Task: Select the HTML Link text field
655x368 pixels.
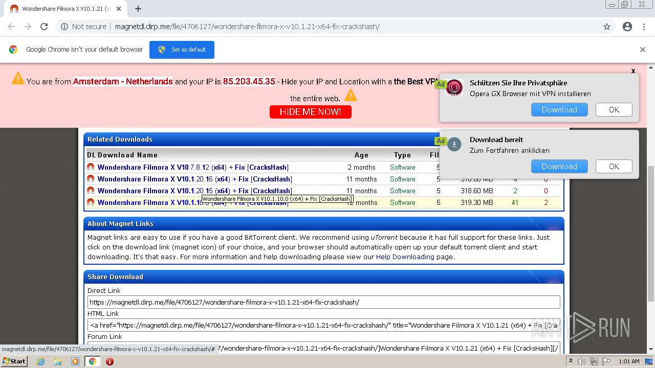Action: coord(324,325)
